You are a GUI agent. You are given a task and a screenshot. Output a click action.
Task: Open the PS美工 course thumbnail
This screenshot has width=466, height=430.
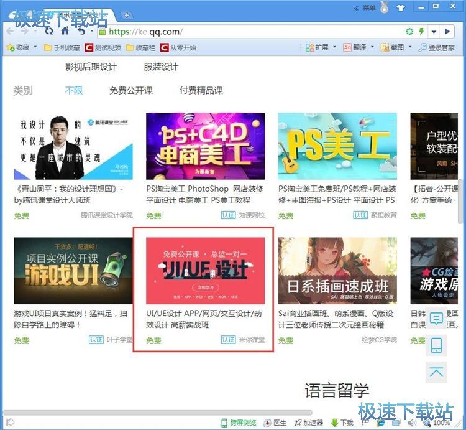coord(337,146)
